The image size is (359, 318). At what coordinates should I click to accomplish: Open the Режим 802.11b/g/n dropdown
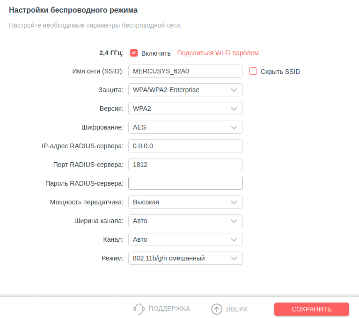pyautogui.click(x=185, y=258)
